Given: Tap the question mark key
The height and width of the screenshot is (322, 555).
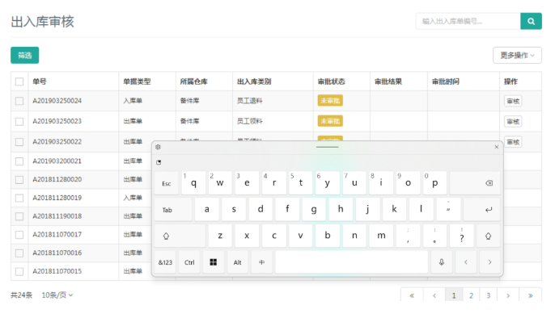Looking at the screenshot, I should click(461, 236).
